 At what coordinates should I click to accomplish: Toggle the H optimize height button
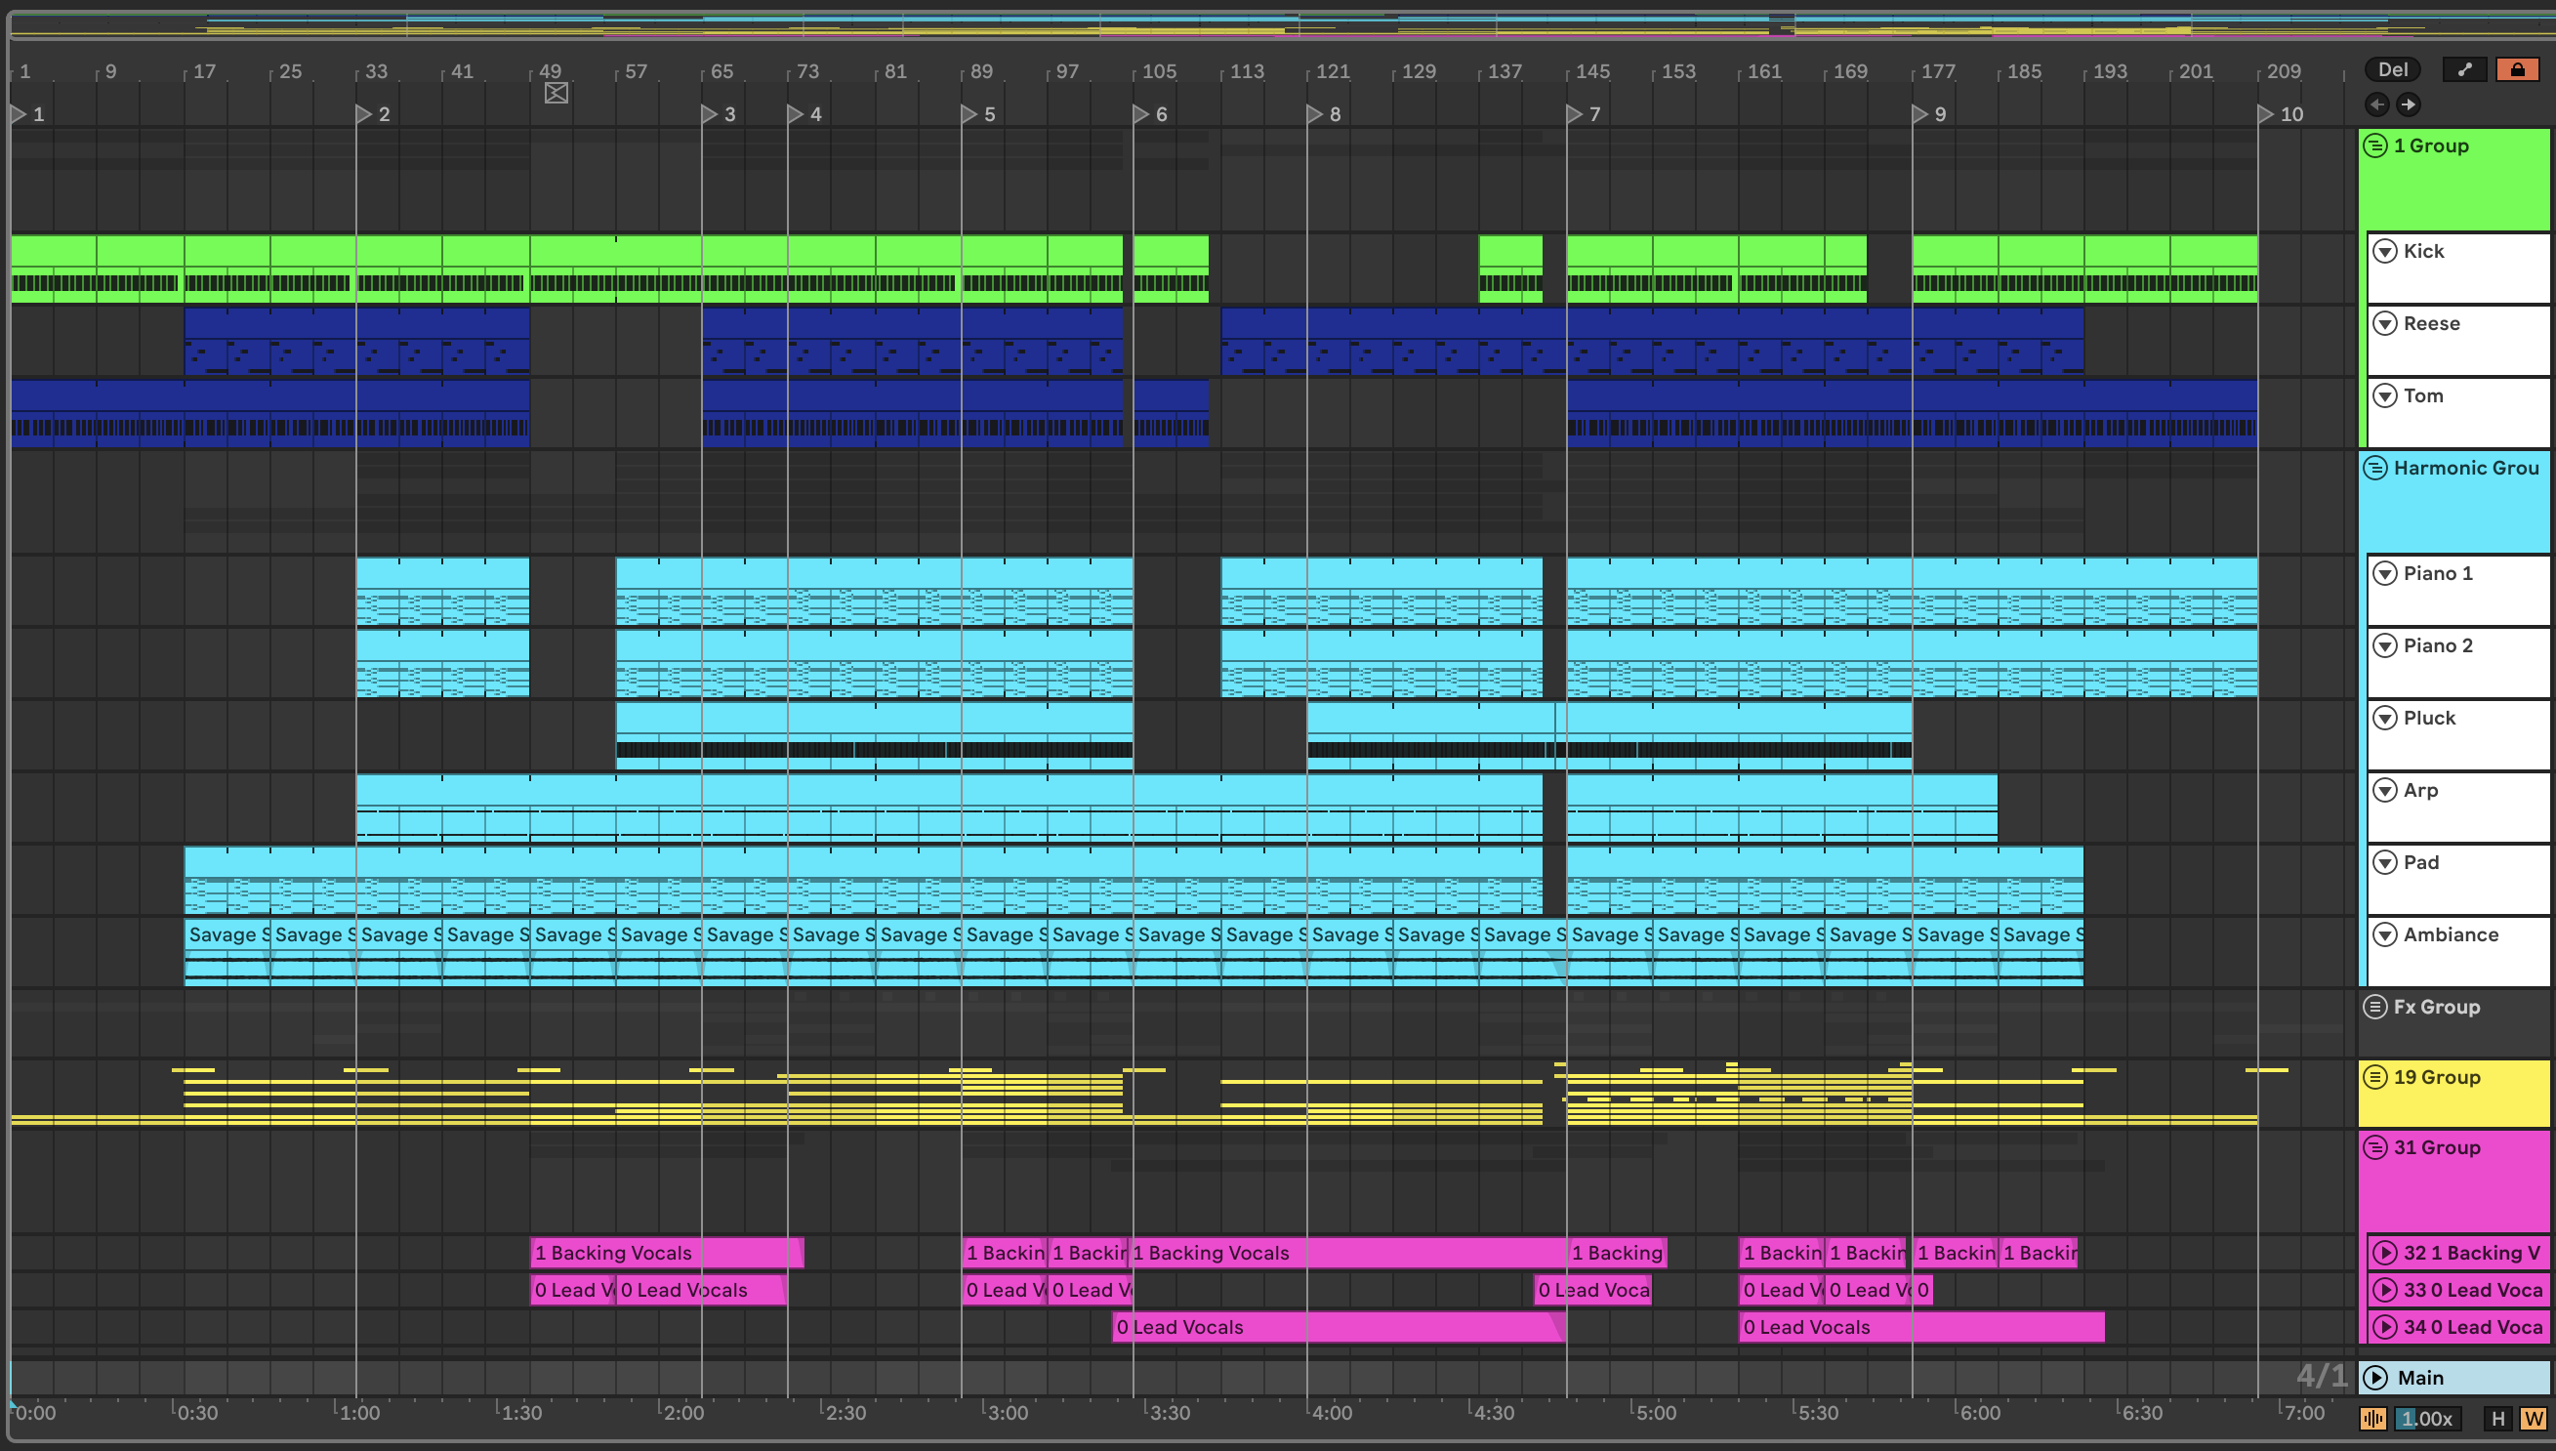[x=2497, y=1418]
